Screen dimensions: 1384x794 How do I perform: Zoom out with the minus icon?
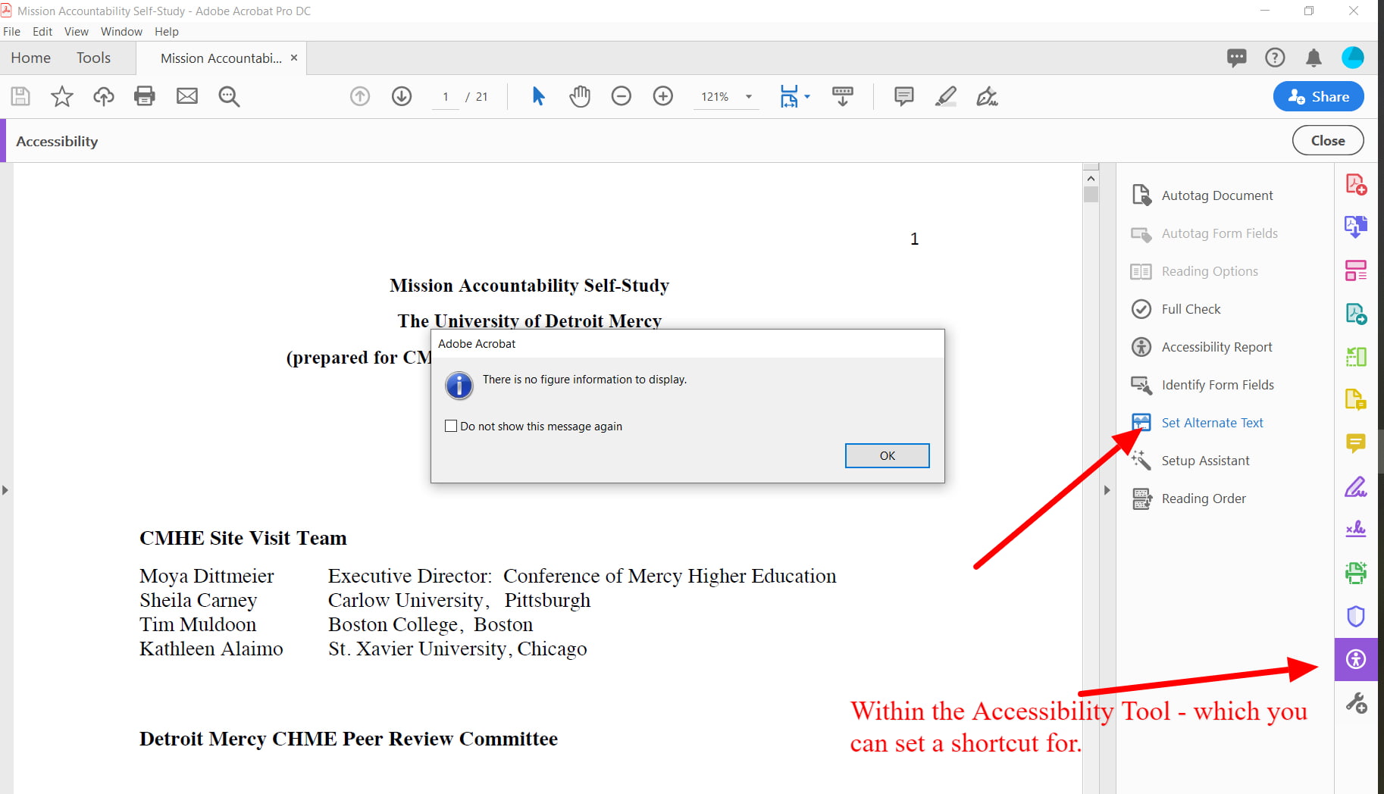622,96
